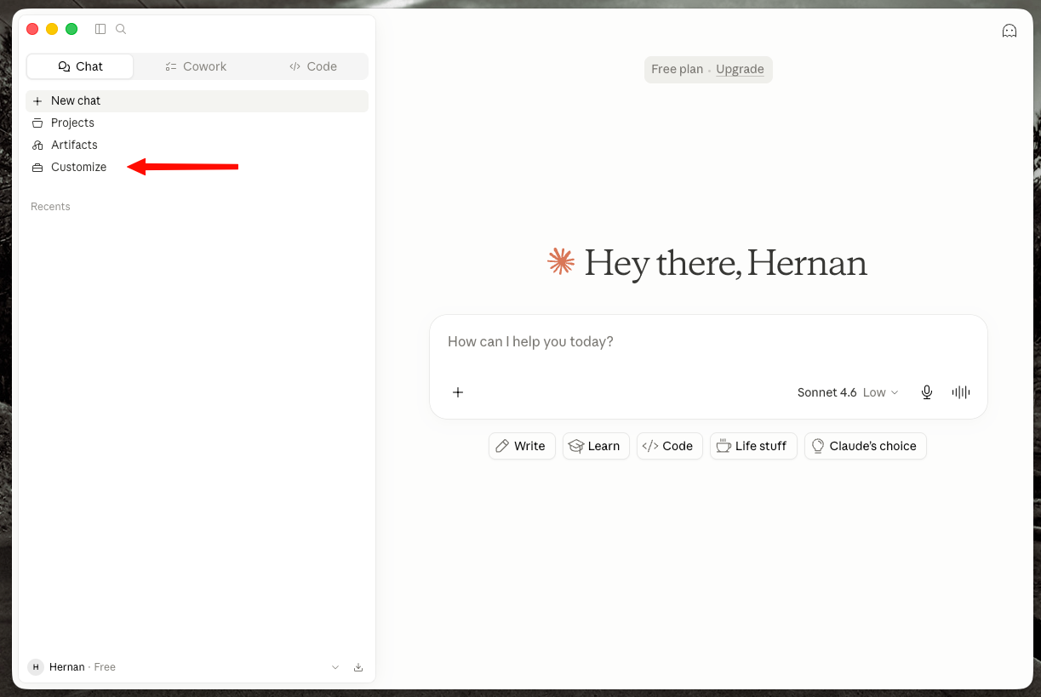
Task: Click the Life stuff suggestion button
Action: coord(753,446)
